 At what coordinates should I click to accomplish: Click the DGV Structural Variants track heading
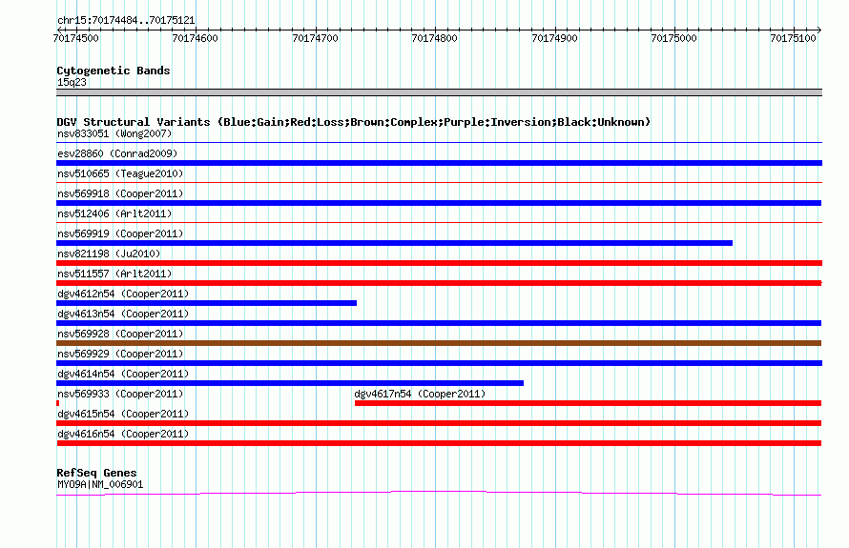(x=353, y=122)
